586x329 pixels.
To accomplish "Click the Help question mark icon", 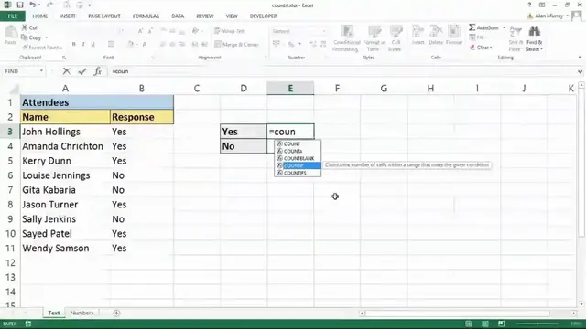I will tap(529, 5).
